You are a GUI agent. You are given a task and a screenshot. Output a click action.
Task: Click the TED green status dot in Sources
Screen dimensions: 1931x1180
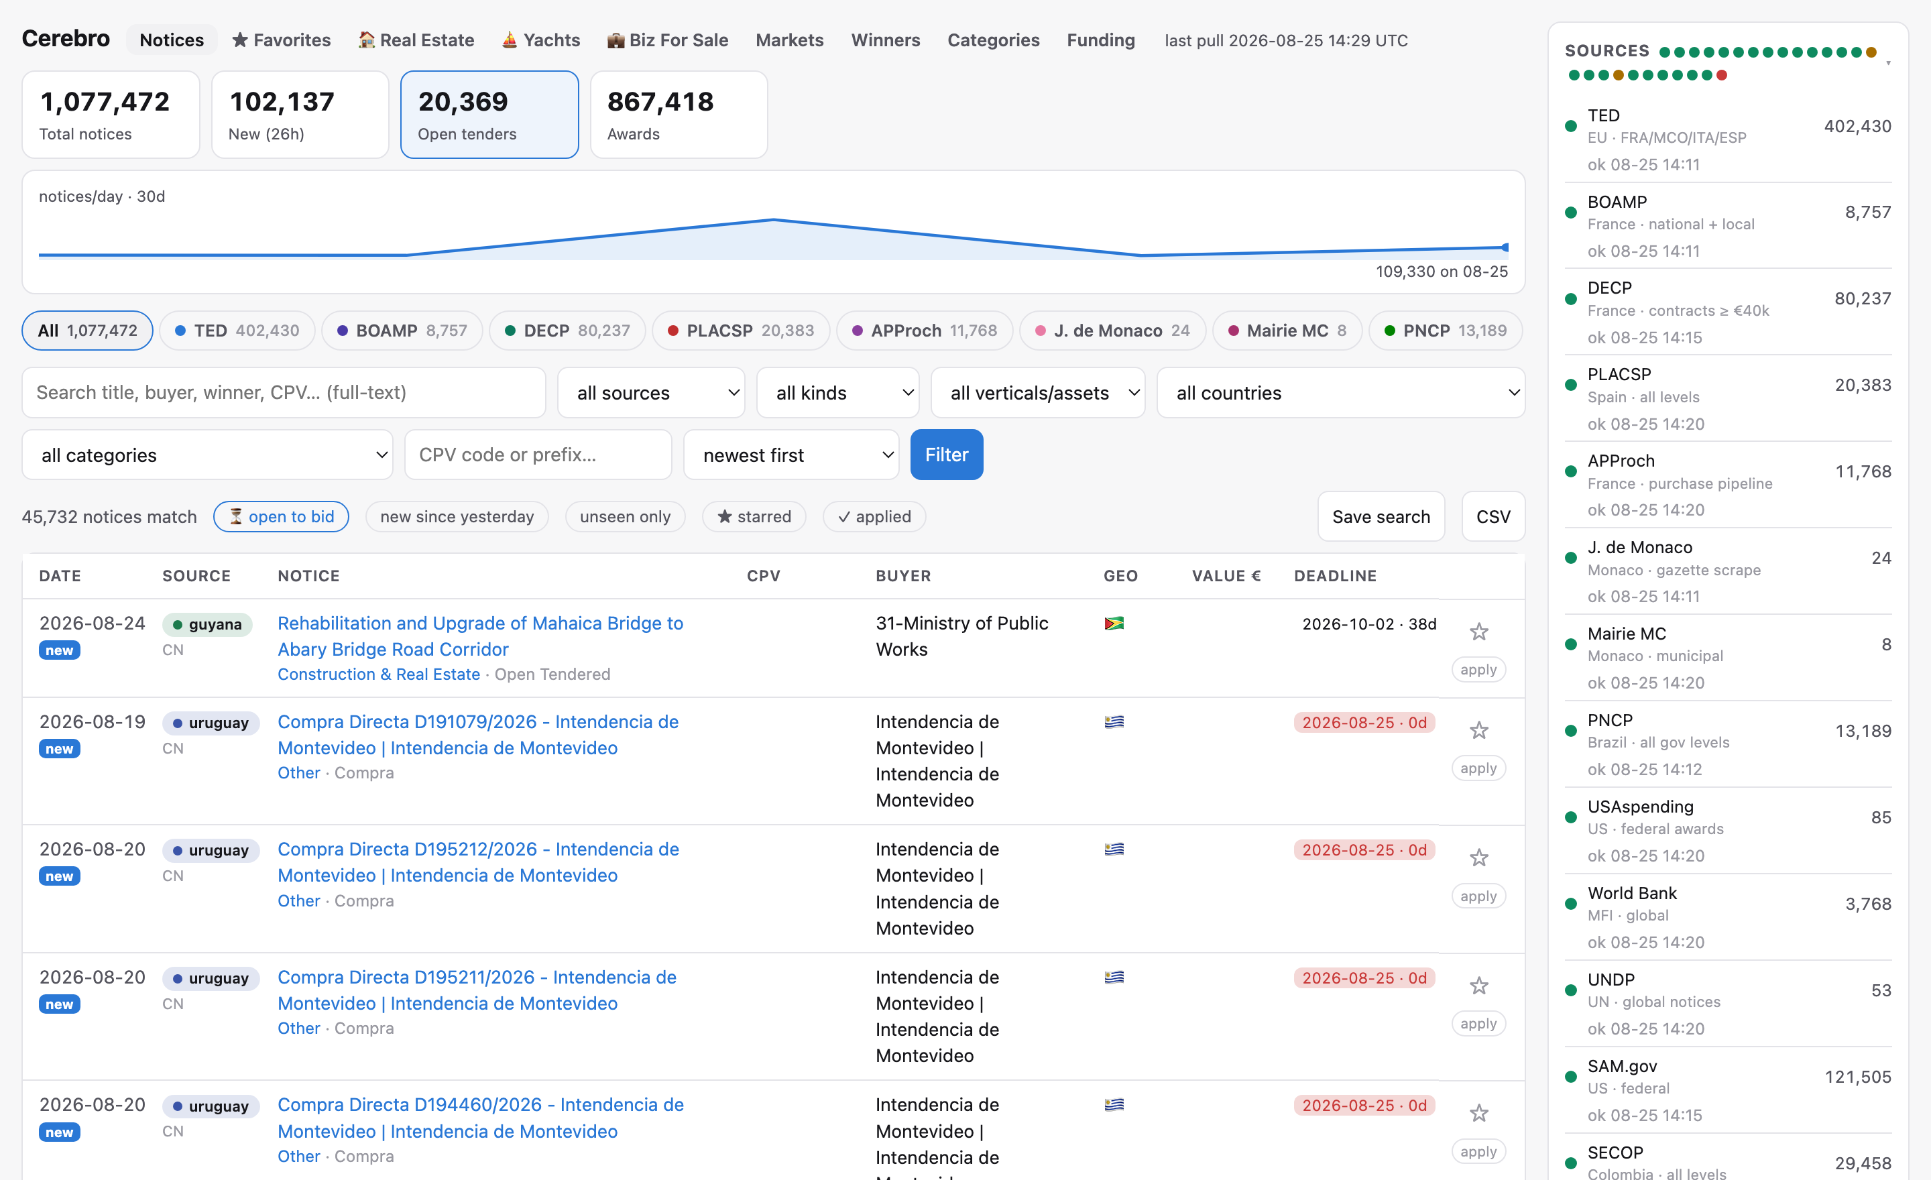1570,126
